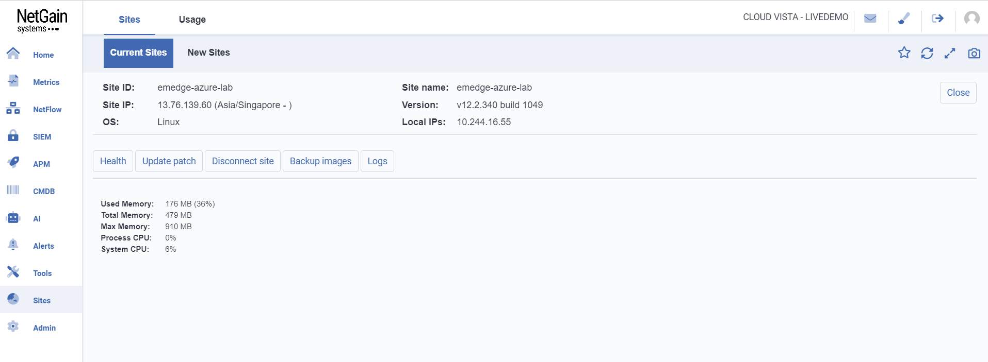Open the Alerts label in sidebar
988x362 pixels.
pos(44,246)
